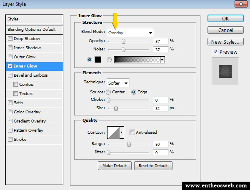
Task: Open the Blend Mode dropdown
Action: tap(130, 32)
